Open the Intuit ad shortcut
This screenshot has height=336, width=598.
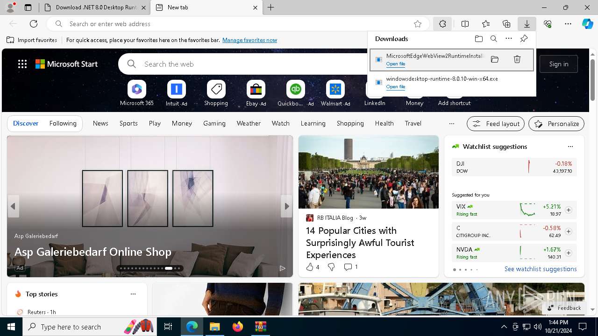point(176,93)
